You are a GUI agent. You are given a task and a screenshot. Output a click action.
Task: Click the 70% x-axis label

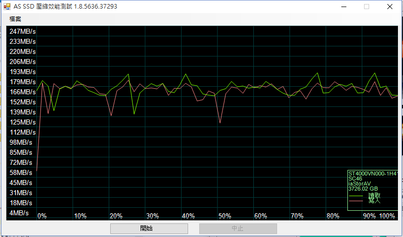tap(297, 216)
